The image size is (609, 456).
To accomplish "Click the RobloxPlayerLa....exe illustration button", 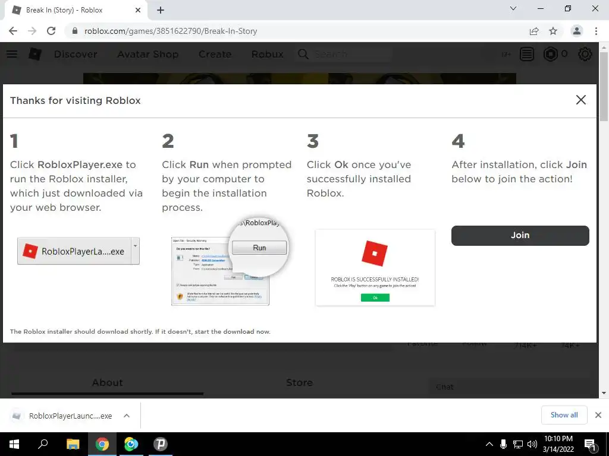I will (x=78, y=251).
